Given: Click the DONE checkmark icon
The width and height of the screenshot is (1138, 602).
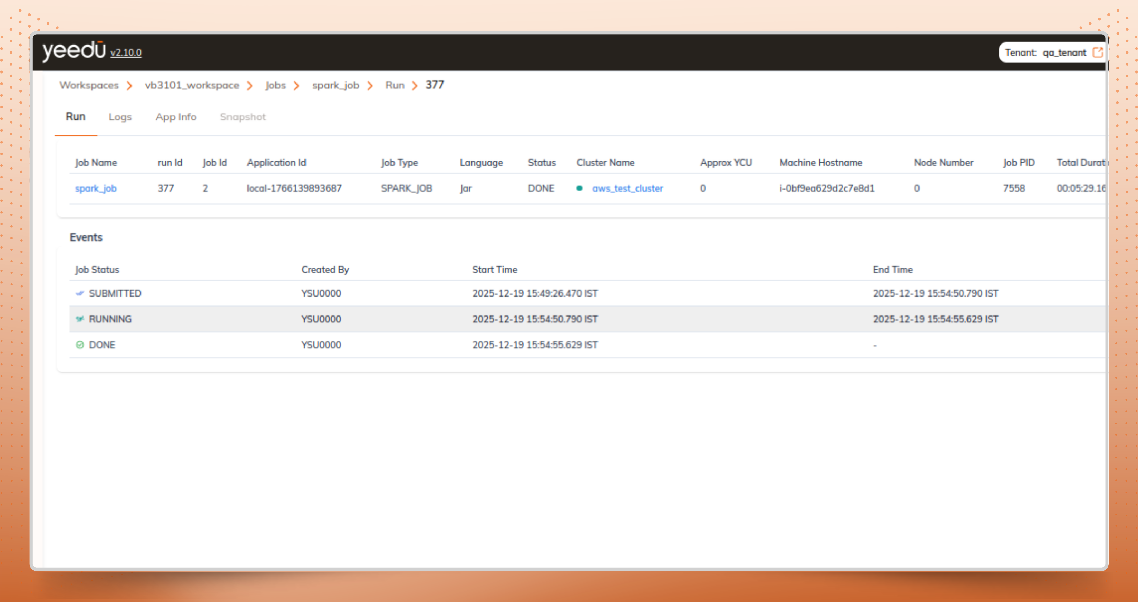Looking at the screenshot, I should pyautogui.click(x=79, y=345).
